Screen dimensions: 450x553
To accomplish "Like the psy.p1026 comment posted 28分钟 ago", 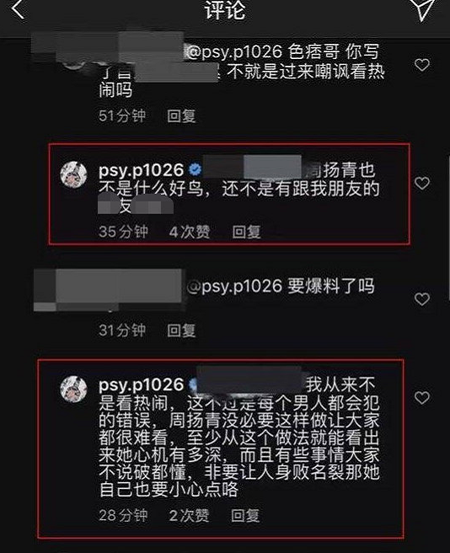I will [422, 398].
